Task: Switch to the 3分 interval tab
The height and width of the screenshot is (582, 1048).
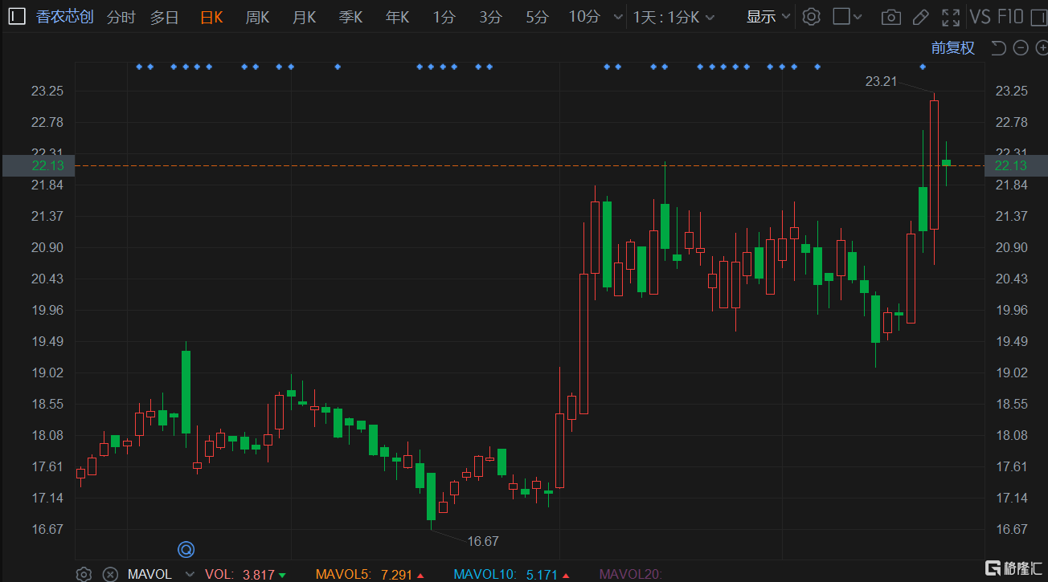Action: (x=490, y=17)
